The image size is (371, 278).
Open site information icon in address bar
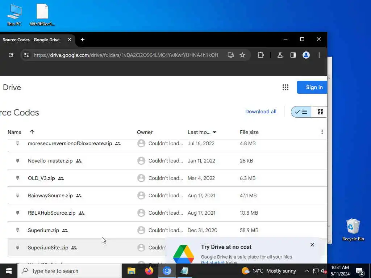[x=26, y=55]
